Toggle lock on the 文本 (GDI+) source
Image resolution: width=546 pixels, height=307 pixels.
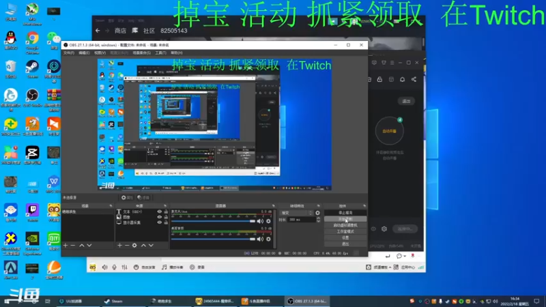pyautogui.click(x=166, y=211)
